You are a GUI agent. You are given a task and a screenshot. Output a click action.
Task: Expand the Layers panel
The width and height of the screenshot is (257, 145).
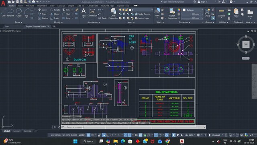(130, 23)
